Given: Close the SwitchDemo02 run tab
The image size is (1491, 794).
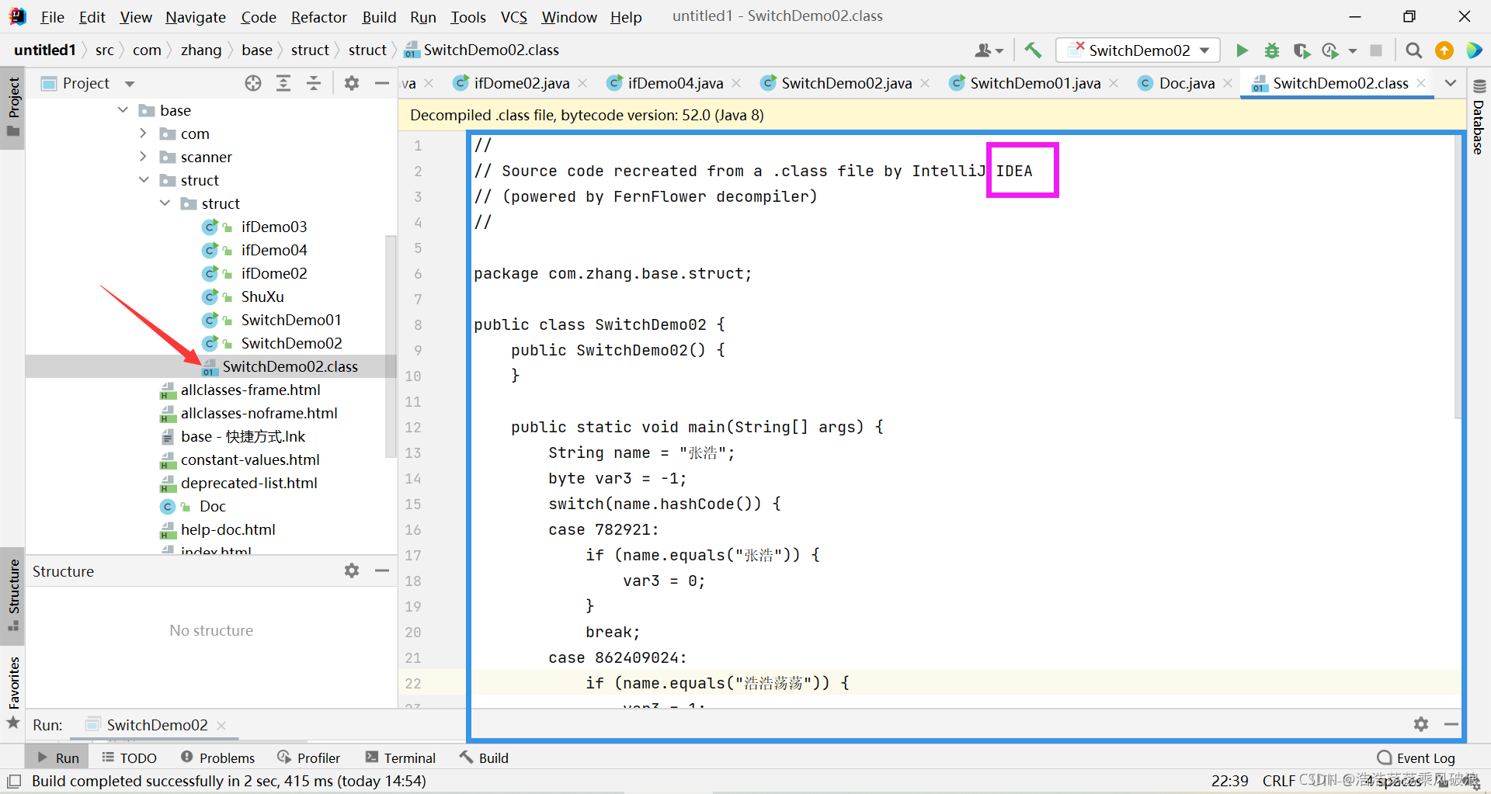Looking at the screenshot, I should [x=221, y=725].
